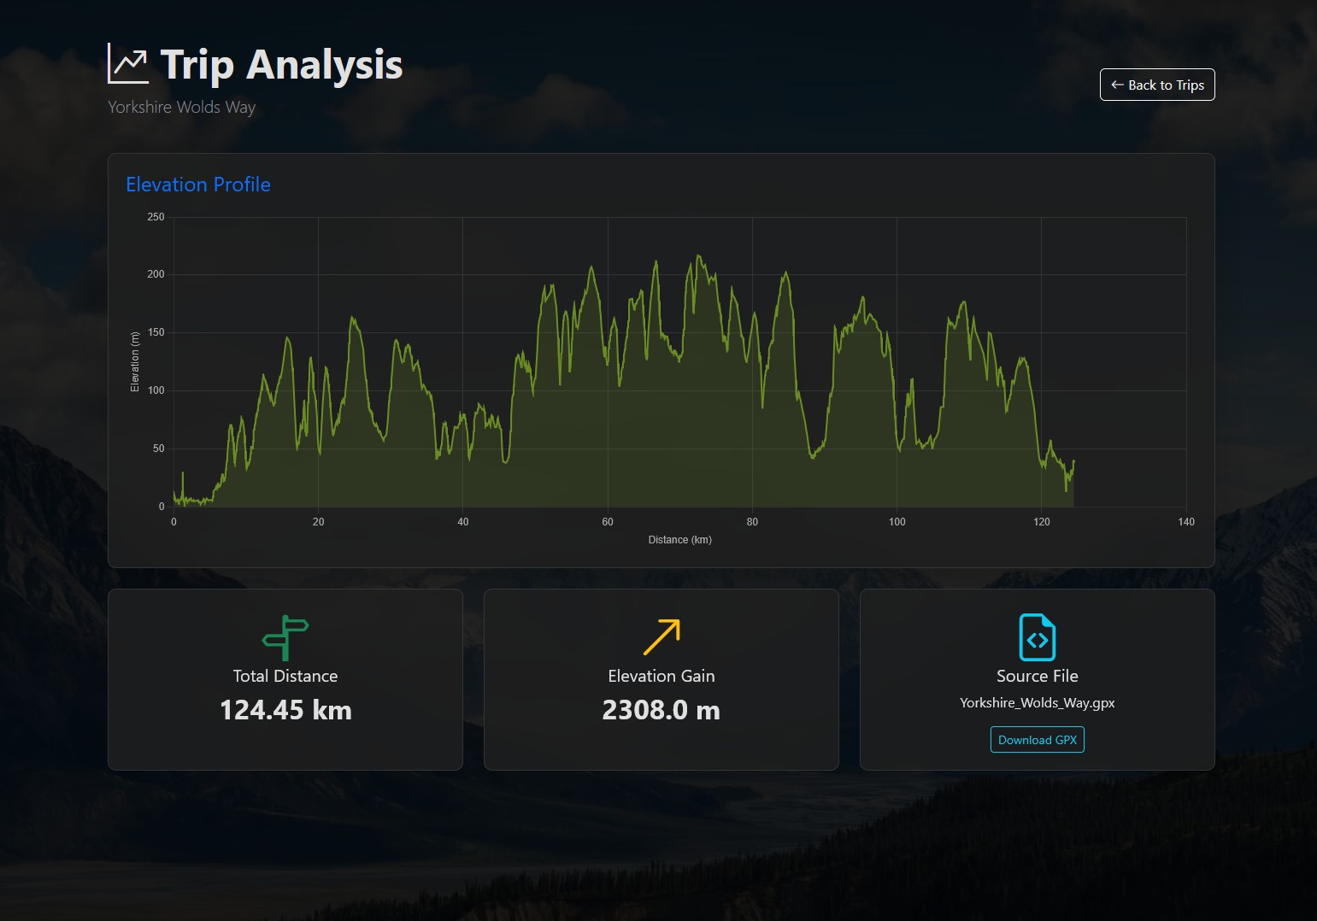Click the left arrow inside Back to Trips

[1116, 85]
